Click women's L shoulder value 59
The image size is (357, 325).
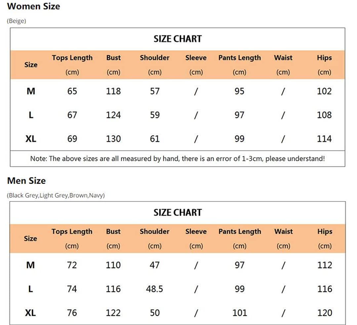(x=155, y=115)
